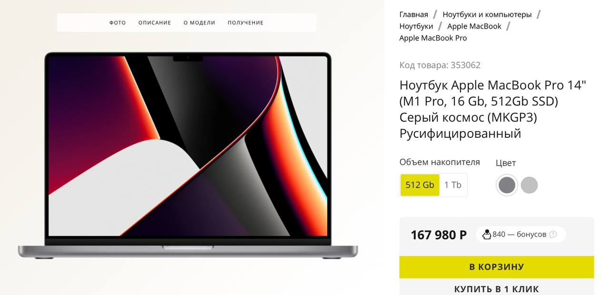The image size is (609, 295).
Task: Click the Apple MacBook Pro breadcrumb
Action: pyautogui.click(x=433, y=38)
